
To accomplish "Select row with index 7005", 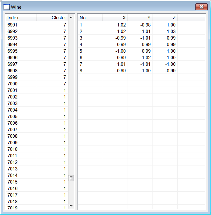I will point(37,117).
